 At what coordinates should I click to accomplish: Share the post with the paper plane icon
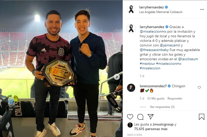pyautogui.click(x=151, y=117)
